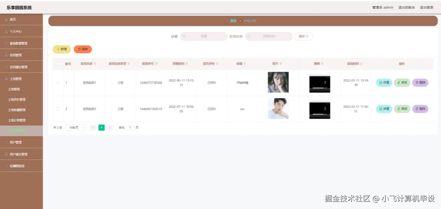The height and width of the screenshot is (209, 441).
Task: Click the orange 删除 batch delete button
Action: point(83,49)
